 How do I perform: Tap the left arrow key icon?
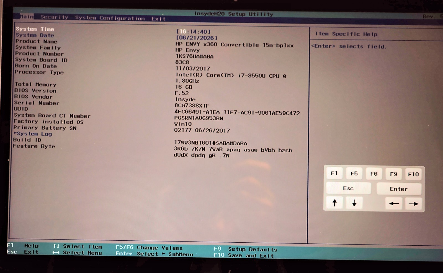click(394, 204)
